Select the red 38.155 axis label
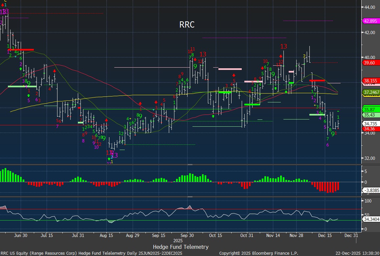Viewport: 380px width, 256px height. pyautogui.click(x=370, y=81)
